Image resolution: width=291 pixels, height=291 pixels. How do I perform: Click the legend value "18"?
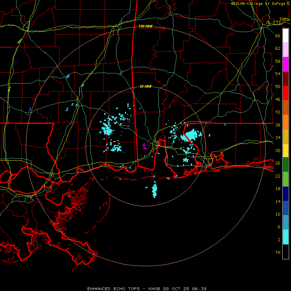pos(278,189)
